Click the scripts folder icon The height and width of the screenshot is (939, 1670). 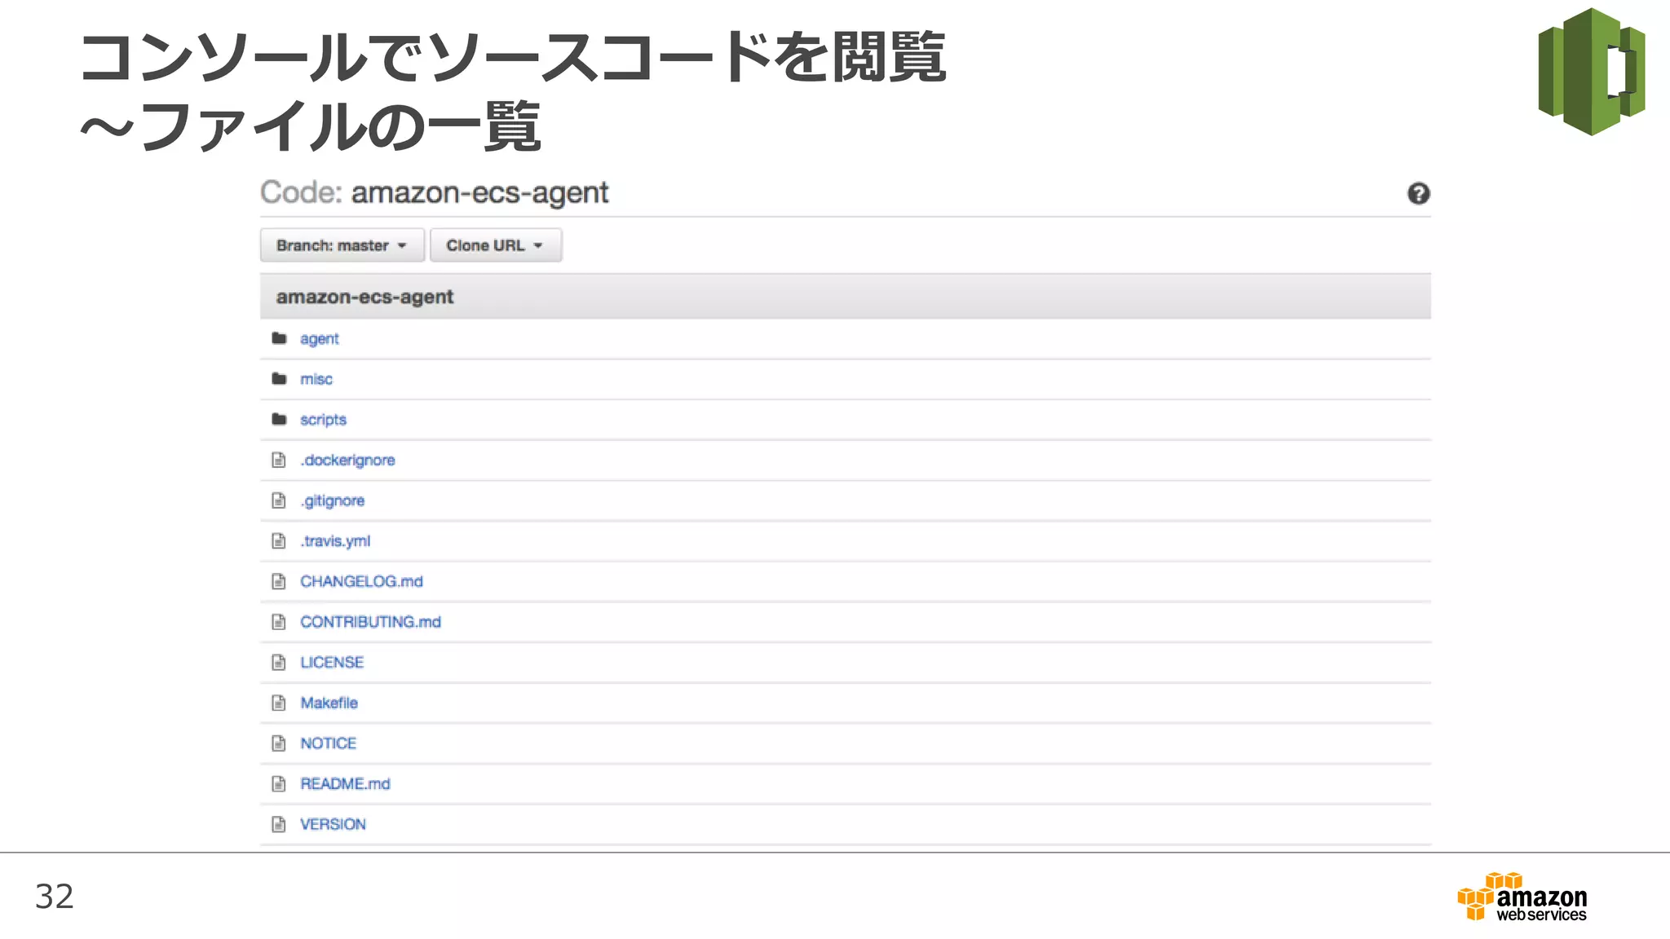click(x=279, y=419)
